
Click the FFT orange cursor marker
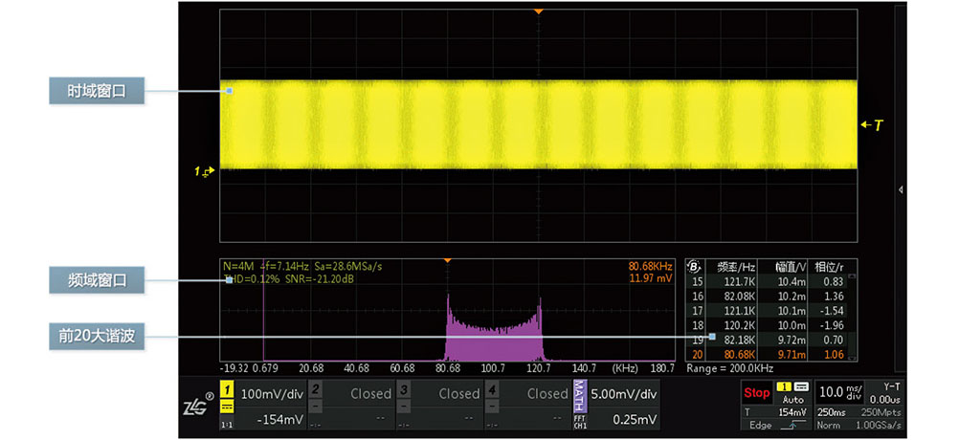[x=447, y=260]
